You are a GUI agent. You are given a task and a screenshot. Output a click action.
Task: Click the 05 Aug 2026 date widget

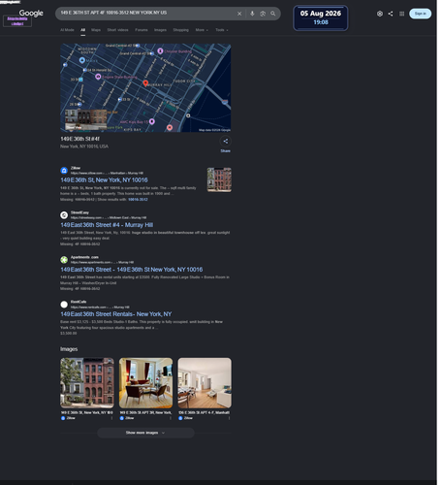321,17
